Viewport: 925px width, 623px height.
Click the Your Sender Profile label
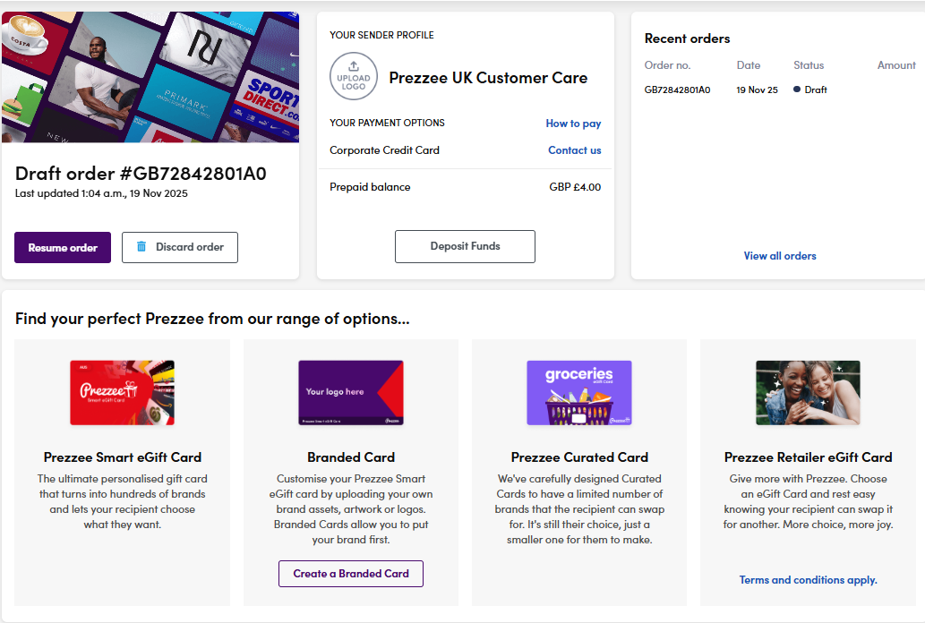pyautogui.click(x=381, y=36)
